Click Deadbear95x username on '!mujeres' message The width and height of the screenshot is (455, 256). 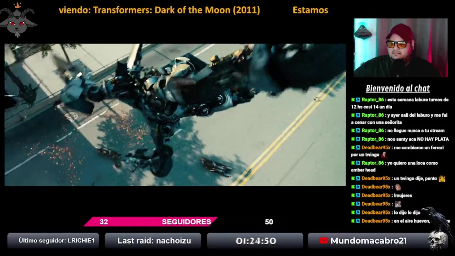[x=376, y=195]
